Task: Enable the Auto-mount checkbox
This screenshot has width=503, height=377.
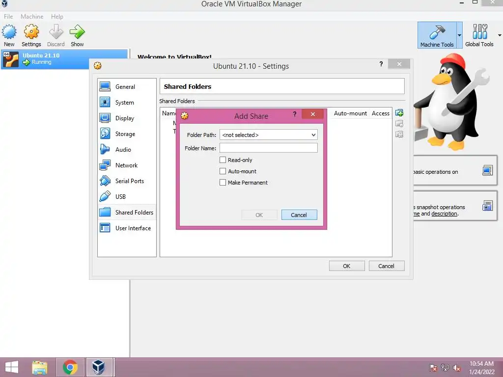Action: click(x=223, y=171)
